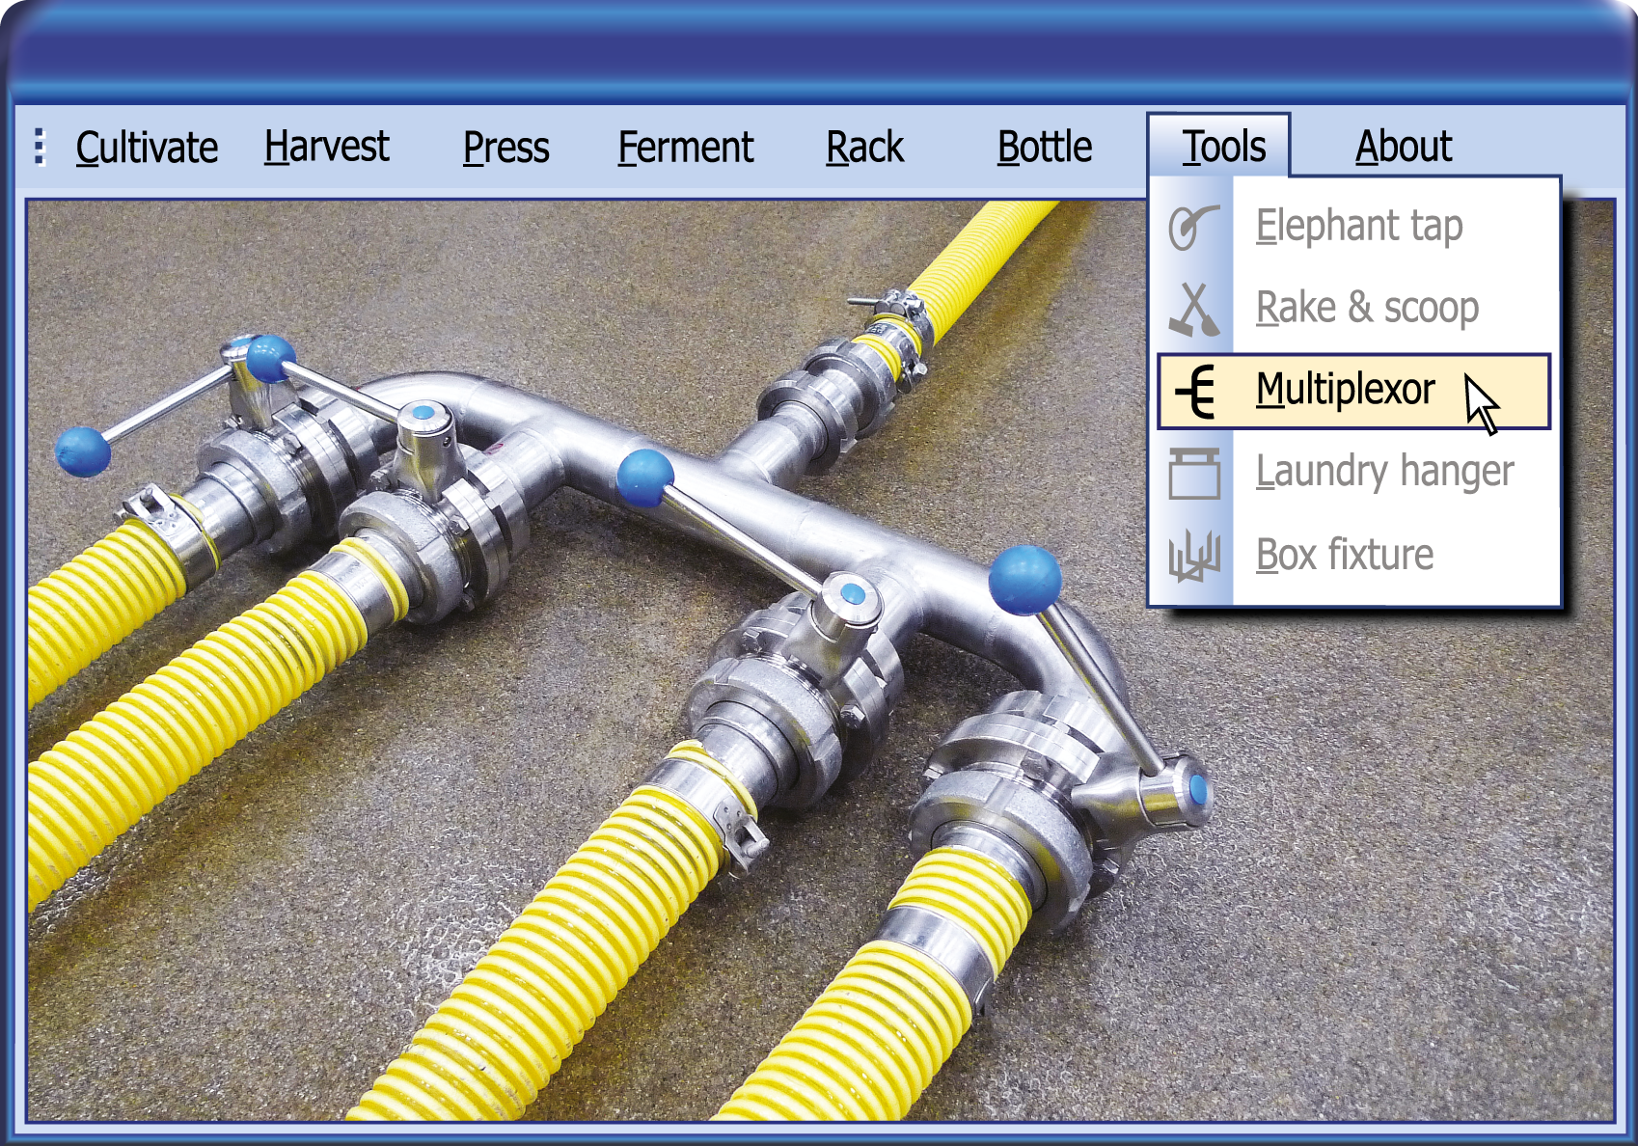Image resolution: width=1638 pixels, height=1146 pixels.
Task: Open the Cultivate menu
Action: (147, 148)
